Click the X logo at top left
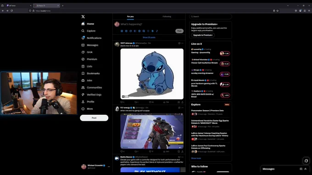The image size is (312, 175). (83, 16)
